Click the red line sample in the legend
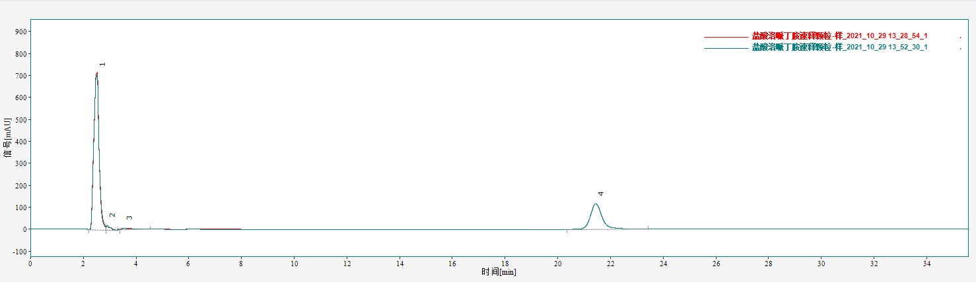Image resolution: width=976 pixels, height=282 pixels. tap(725, 37)
